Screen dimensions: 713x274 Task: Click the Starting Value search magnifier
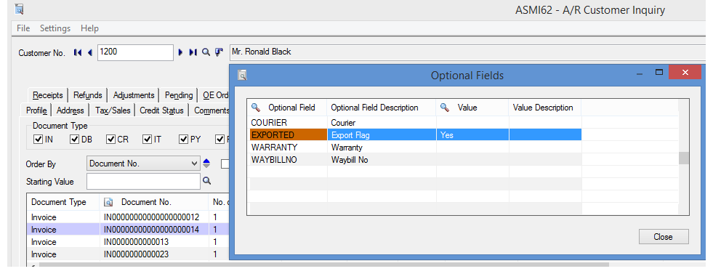[207, 181]
